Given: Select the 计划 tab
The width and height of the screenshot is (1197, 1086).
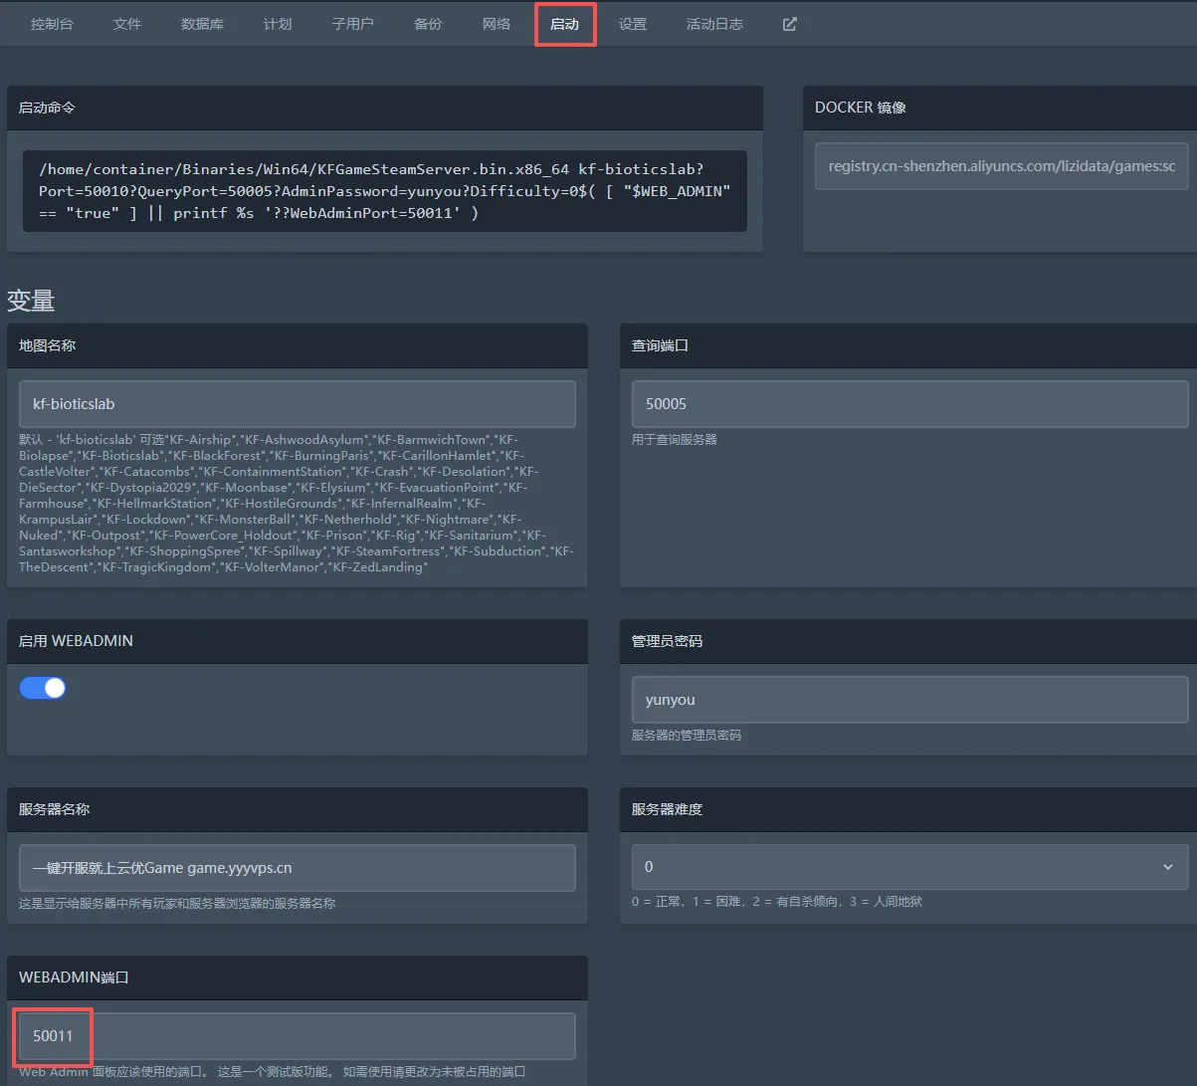Looking at the screenshot, I should 278,24.
